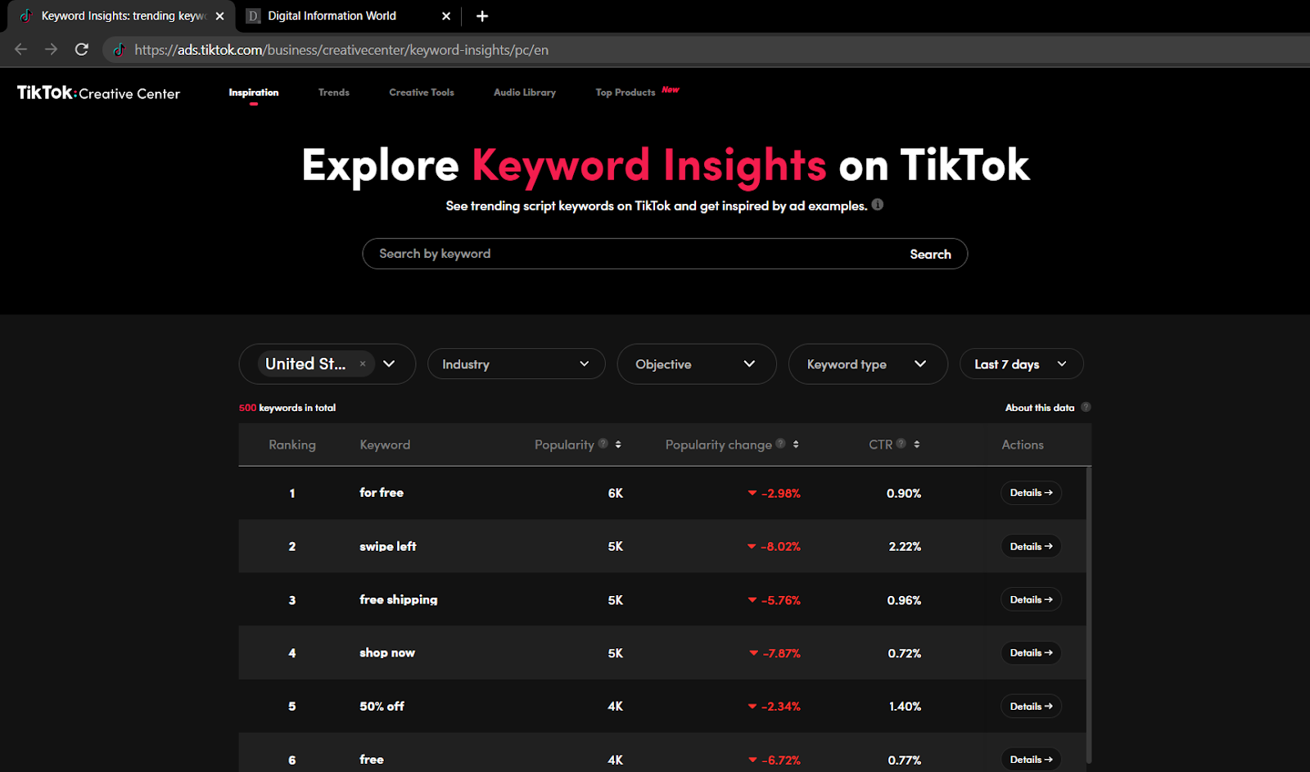The image size is (1310, 772).
Task: Open the Audio Library menu
Action: pos(525,93)
